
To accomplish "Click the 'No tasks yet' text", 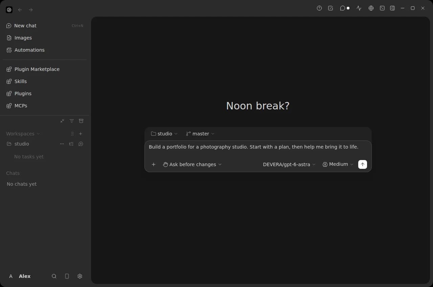I will [29, 157].
